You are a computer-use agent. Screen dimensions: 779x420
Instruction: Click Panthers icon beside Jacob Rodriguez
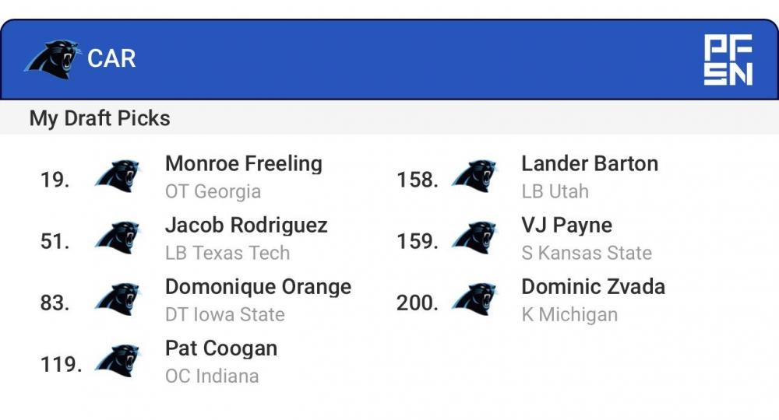tap(118, 238)
